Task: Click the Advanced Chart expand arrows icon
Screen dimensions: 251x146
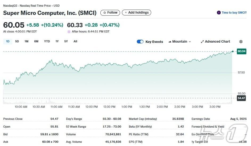Action: 202,42
